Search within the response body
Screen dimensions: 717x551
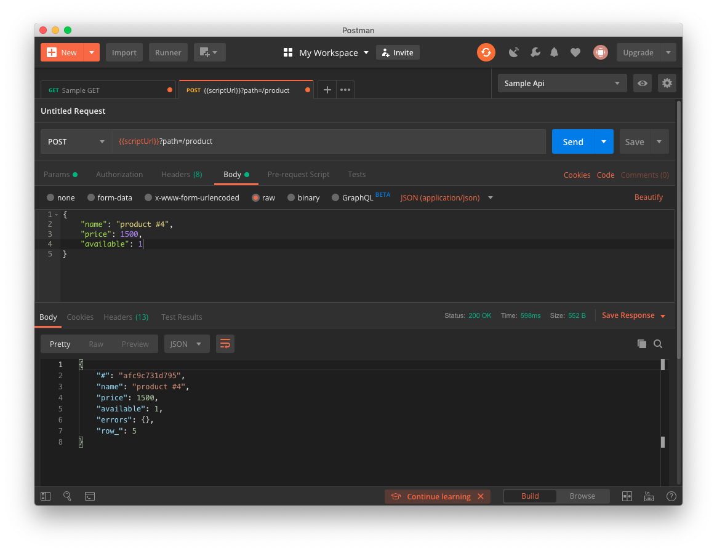tap(657, 344)
